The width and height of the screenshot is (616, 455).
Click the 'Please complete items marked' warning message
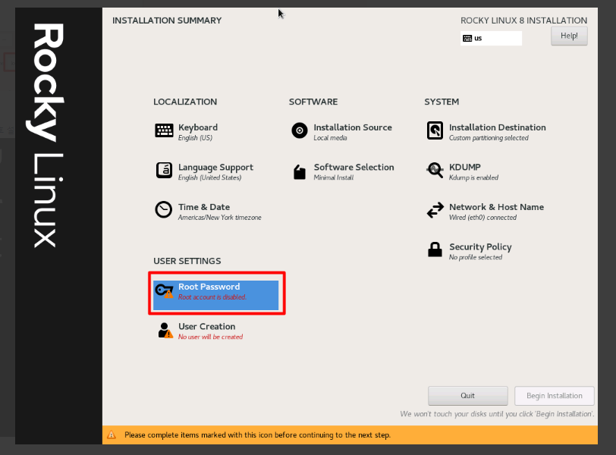click(257, 435)
